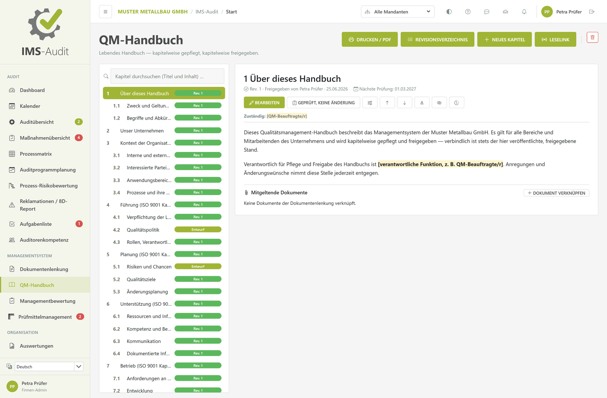Viewport: 607px width, 398px height.
Task: Click GEPRÜFT, KEINE ÄNDERUNG button
Action: pyautogui.click(x=324, y=103)
